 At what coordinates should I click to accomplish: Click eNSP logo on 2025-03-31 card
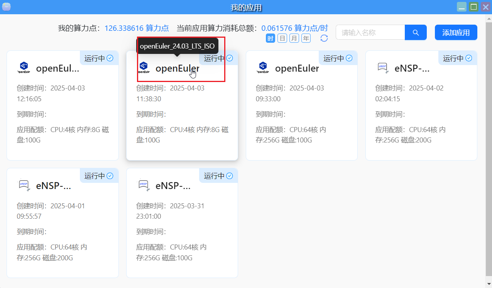tap(144, 185)
